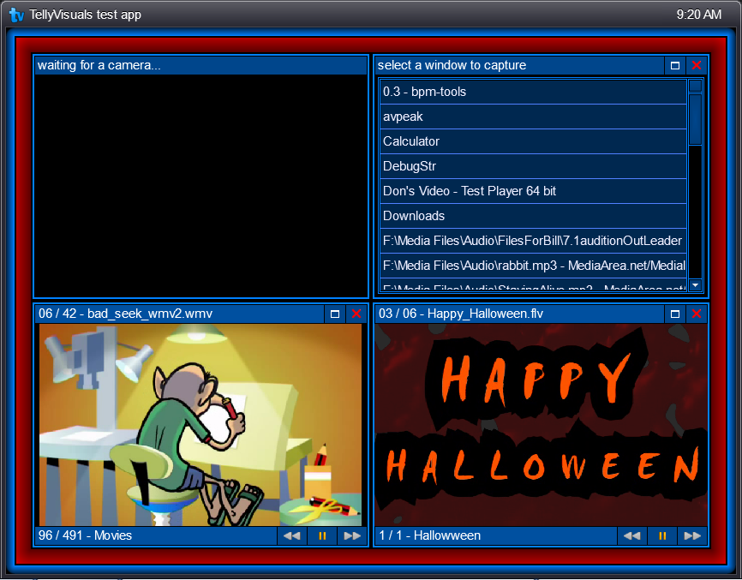
Task: Fast-forward the Happy_Halloween.flv video
Action: [692, 536]
